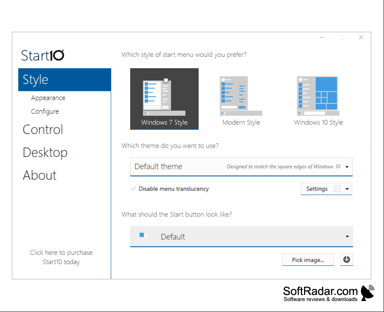Click the Default start button icon preview
The width and height of the screenshot is (384, 312).
(x=143, y=235)
